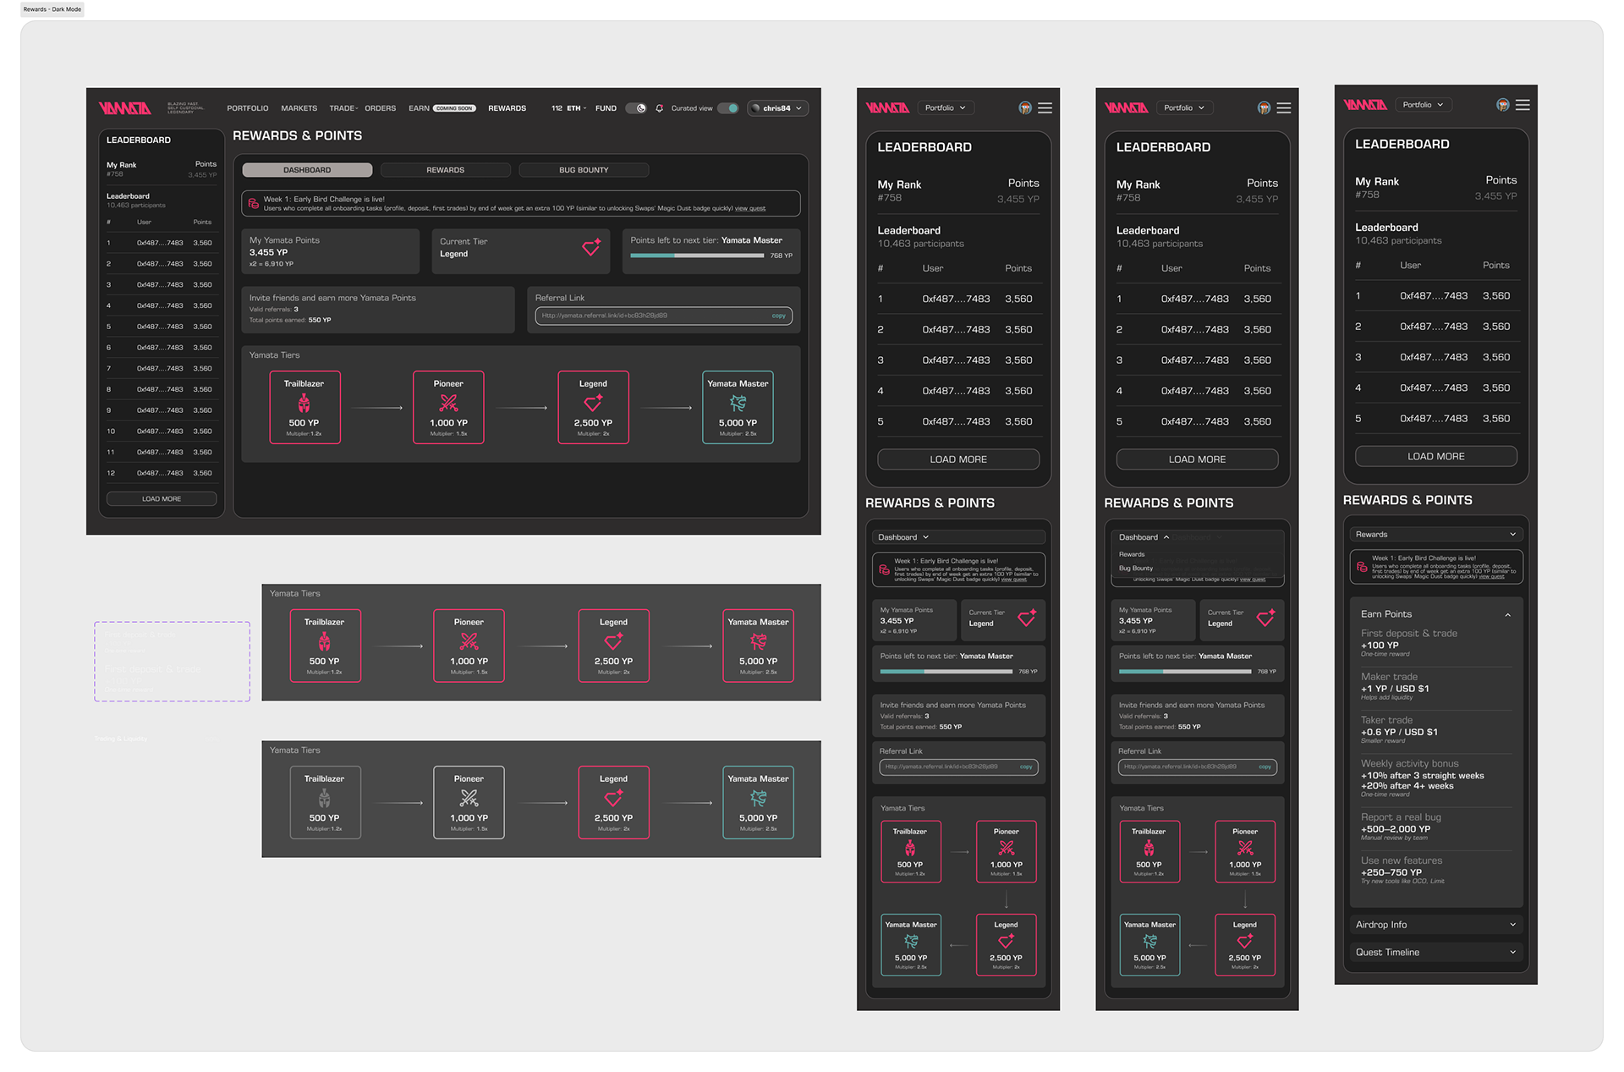
Task: Open MARKETS in the desktop navigation
Action: pos(299,108)
